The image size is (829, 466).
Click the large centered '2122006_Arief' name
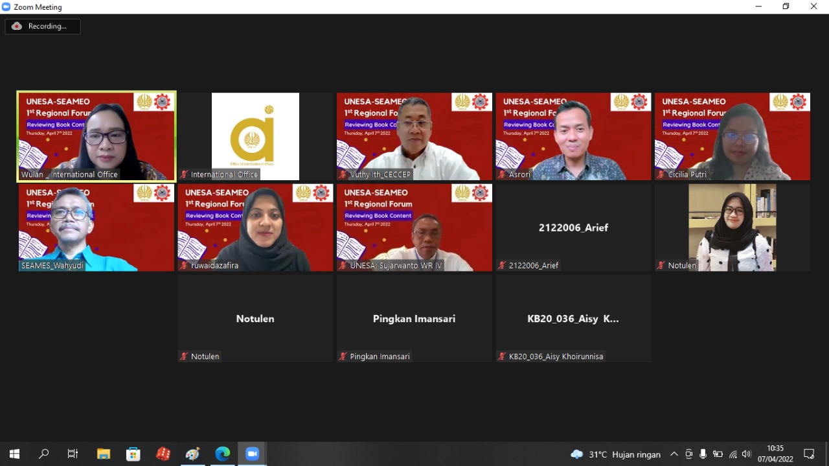pos(573,227)
